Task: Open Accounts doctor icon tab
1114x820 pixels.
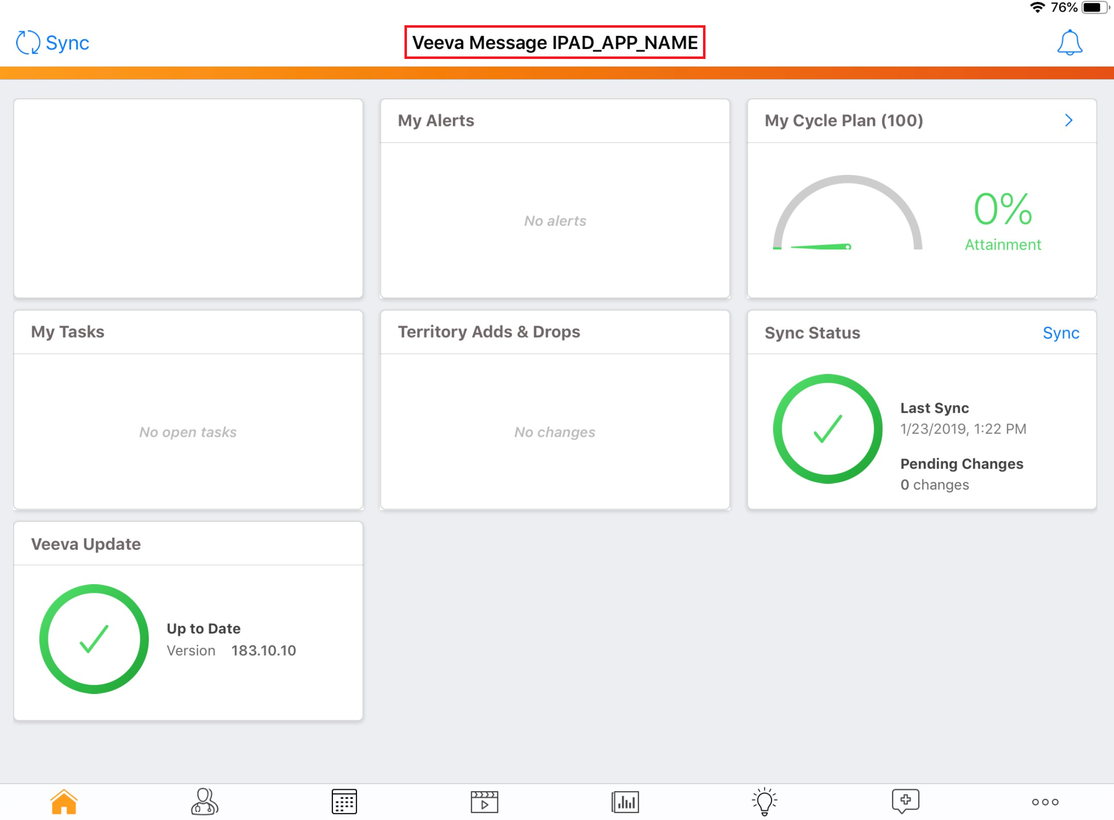Action: pos(204,801)
